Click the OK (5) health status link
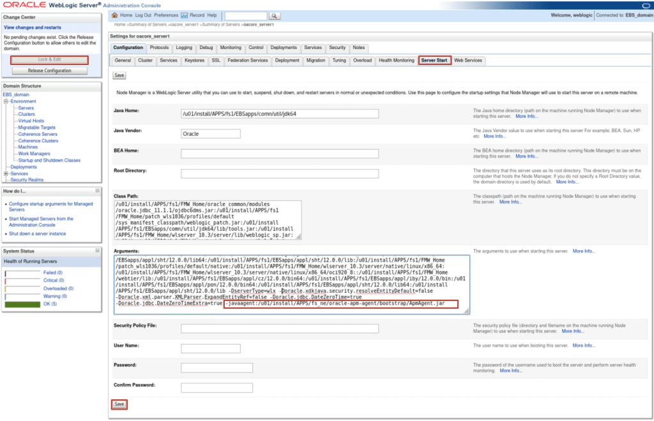 (x=52, y=304)
